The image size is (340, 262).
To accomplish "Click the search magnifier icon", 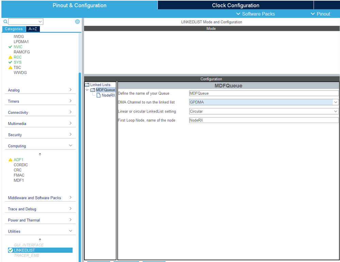I will coord(5,22).
